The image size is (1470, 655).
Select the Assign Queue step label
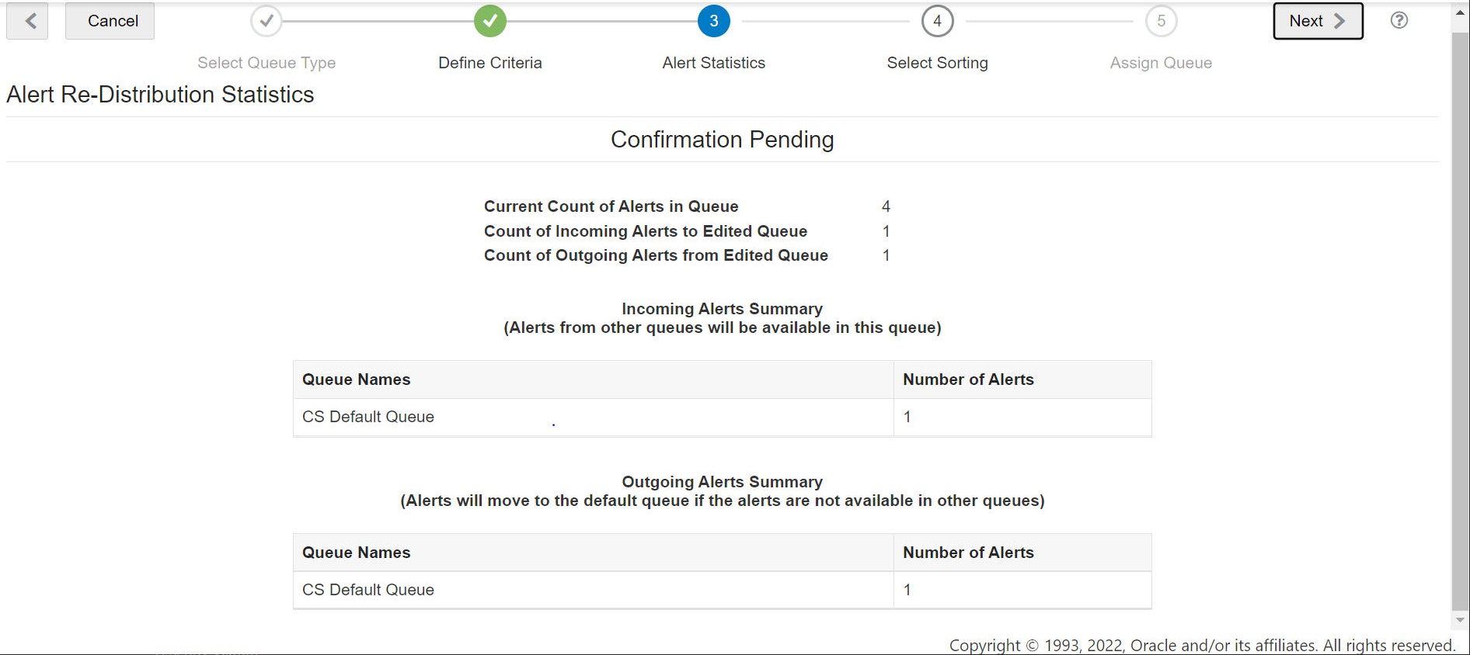click(x=1161, y=63)
